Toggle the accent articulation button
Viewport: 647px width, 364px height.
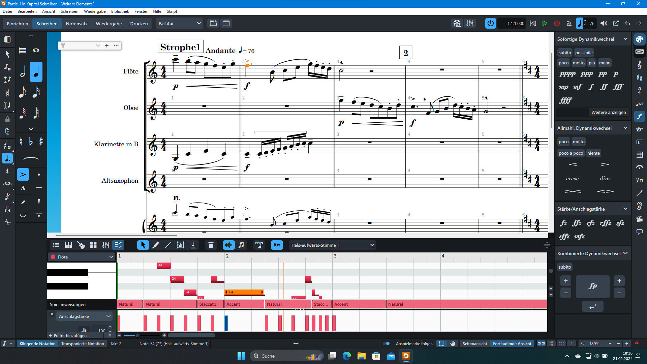[23, 175]
